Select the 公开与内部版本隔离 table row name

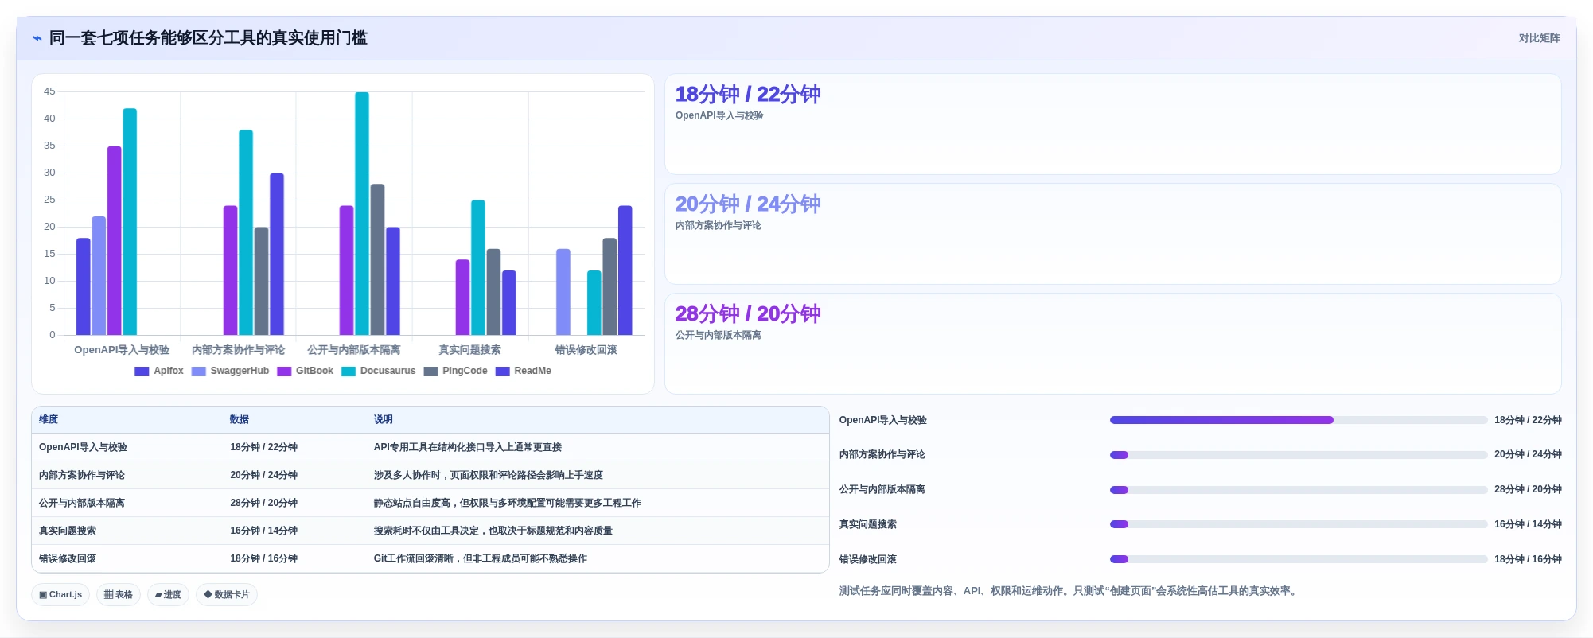tap(82, 503)
